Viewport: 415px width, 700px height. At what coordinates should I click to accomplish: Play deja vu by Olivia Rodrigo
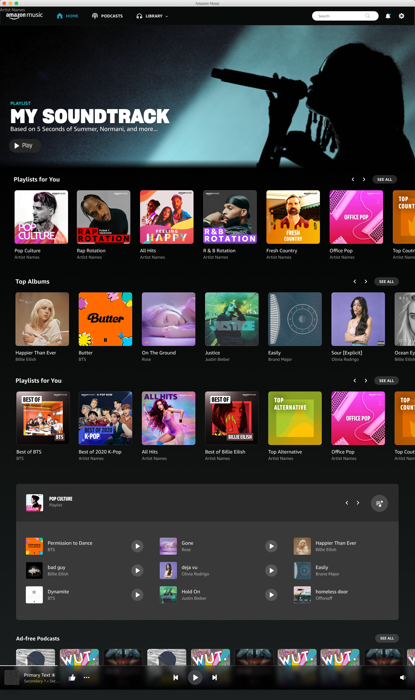(x=271, y=571)
